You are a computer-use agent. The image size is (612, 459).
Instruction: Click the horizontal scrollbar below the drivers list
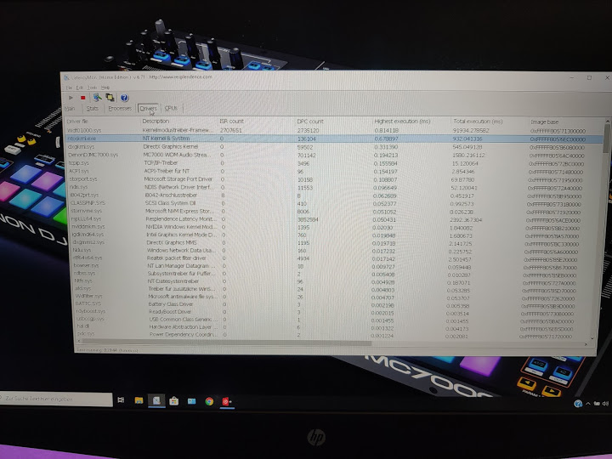click(x=226, y=343)
